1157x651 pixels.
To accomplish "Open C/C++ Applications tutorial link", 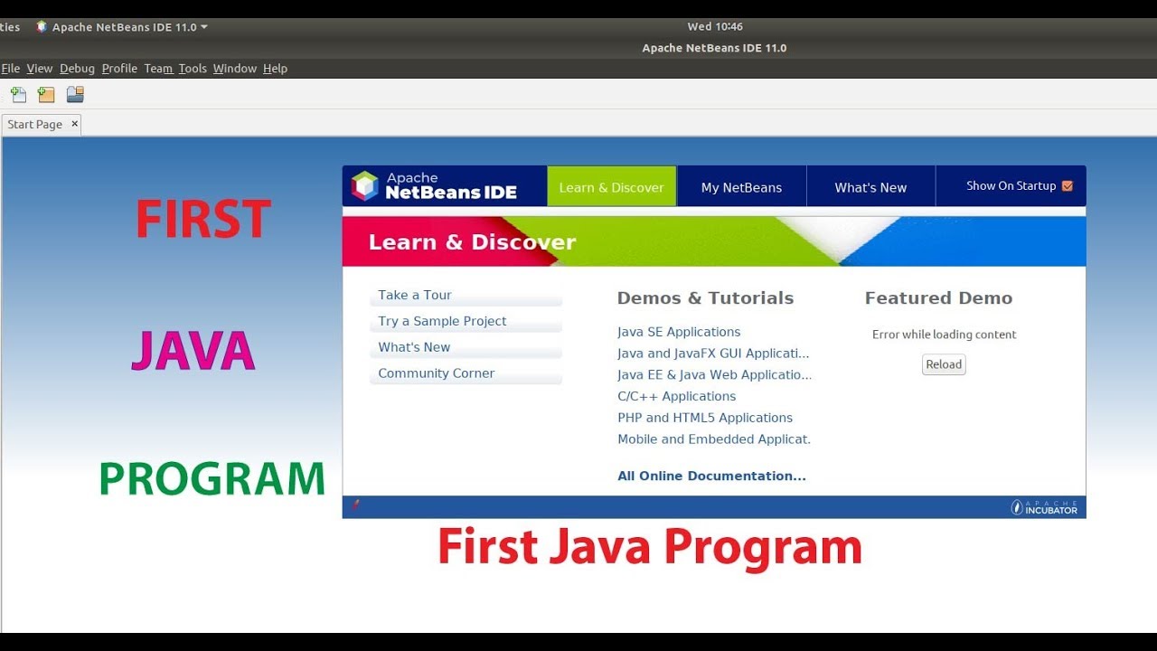I will click(x=677, y=396).
